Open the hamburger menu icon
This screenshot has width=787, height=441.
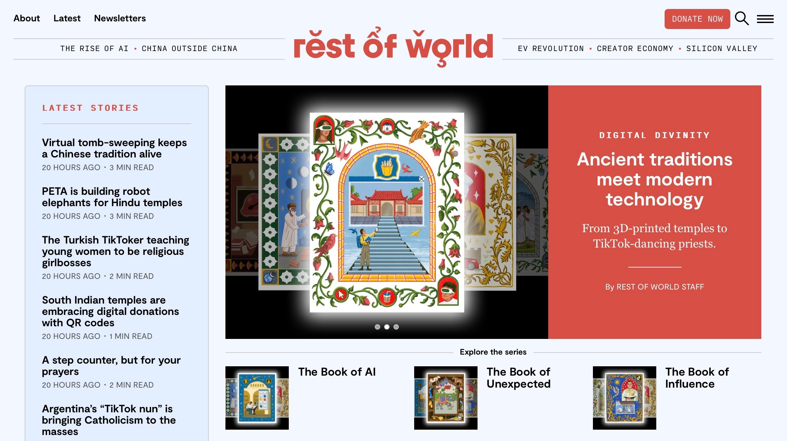765,19
